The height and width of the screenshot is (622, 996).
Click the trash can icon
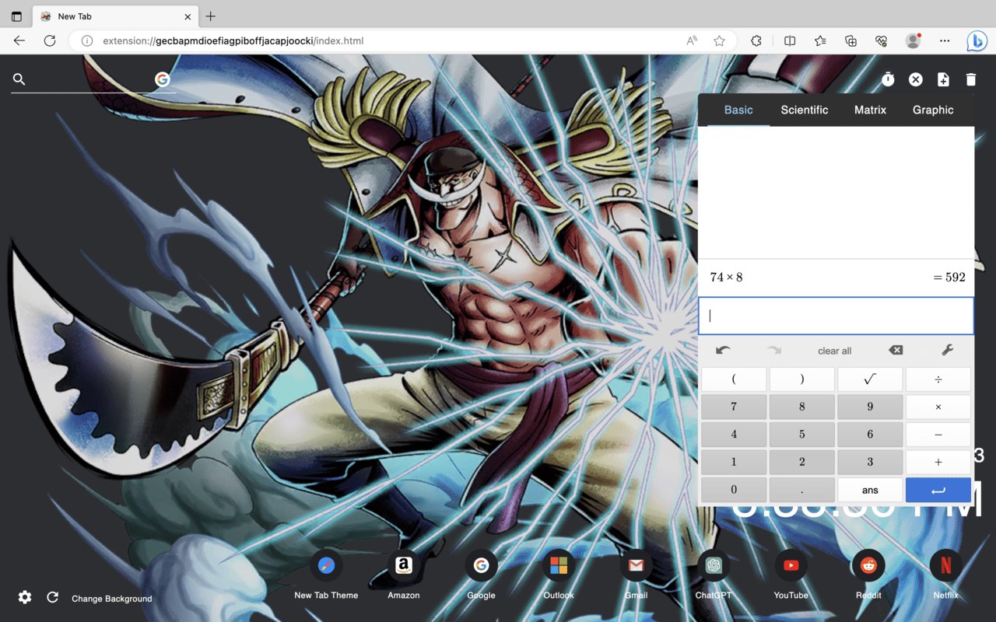click(x=970, y=79)
